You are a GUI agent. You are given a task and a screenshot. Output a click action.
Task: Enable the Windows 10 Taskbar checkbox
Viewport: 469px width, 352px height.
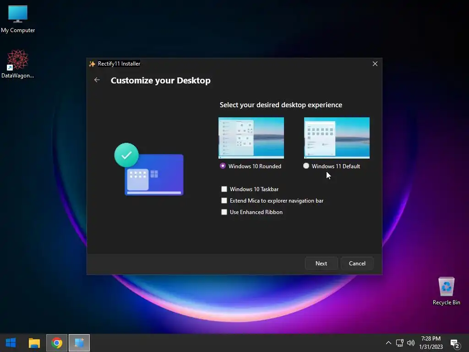point(224,189)
